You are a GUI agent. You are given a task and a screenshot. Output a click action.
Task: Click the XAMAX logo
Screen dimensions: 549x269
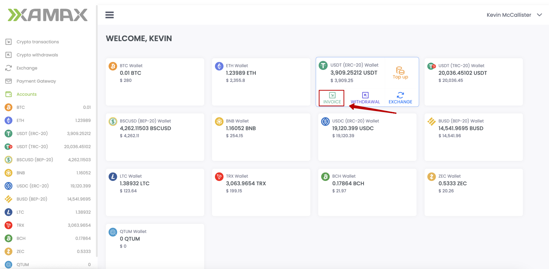point(48,15)
